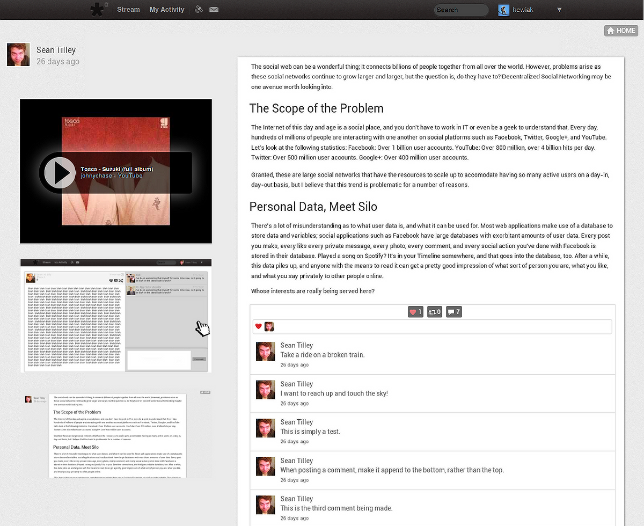644x526 pixels.
Task: Click 'The Scope of the Problem' heading
Action: click(x=317, y=108)
